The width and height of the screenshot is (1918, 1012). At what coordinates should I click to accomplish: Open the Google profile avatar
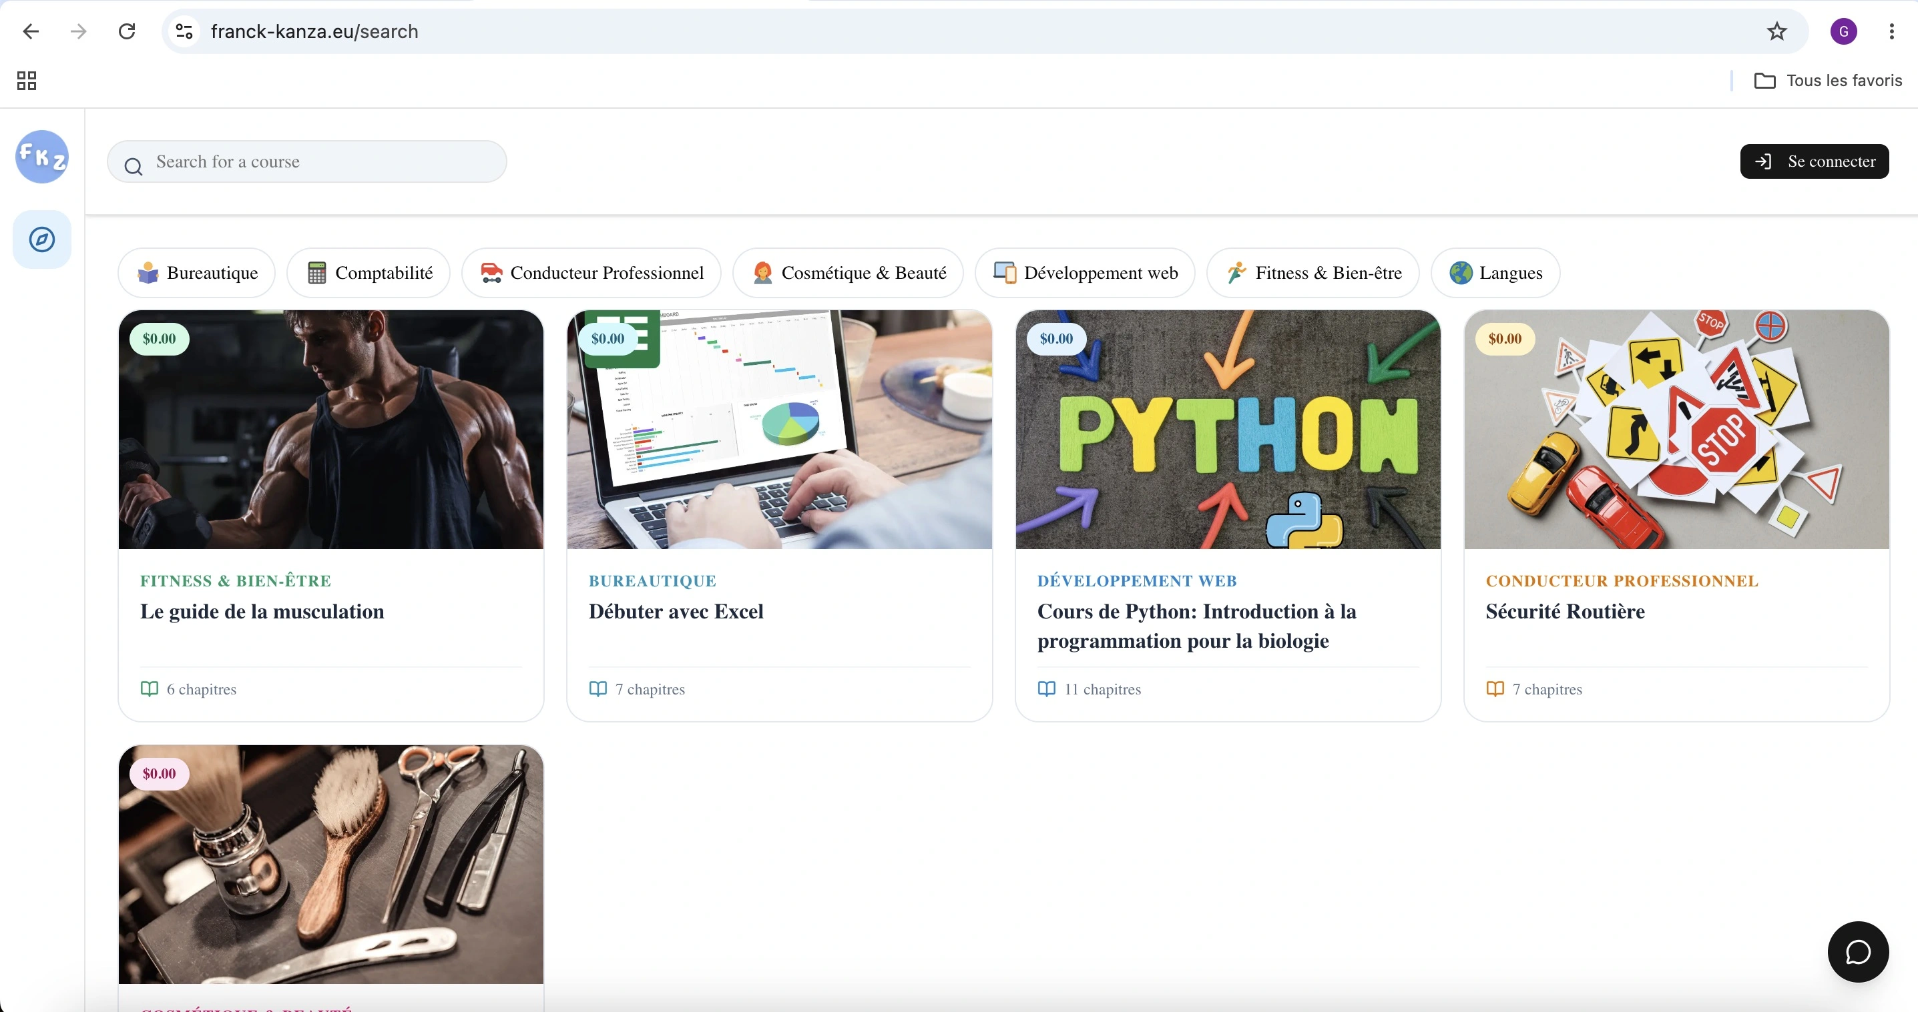pos(1843,31)
